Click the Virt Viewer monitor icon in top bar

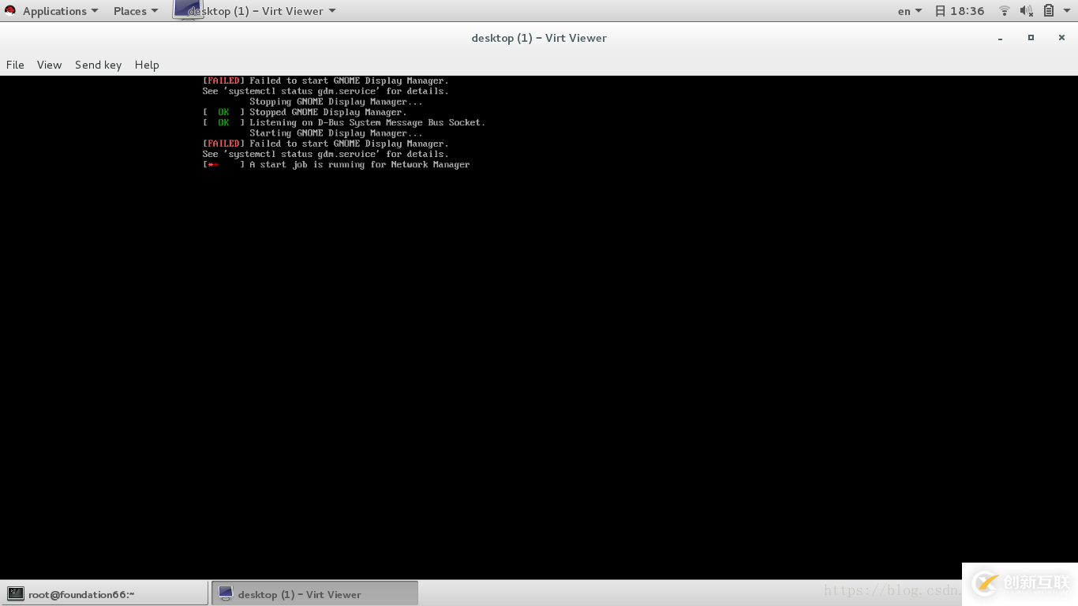click(x=187, y=9)
